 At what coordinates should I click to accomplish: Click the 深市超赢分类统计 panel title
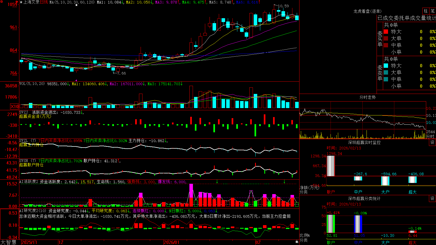tap(364, 198)
